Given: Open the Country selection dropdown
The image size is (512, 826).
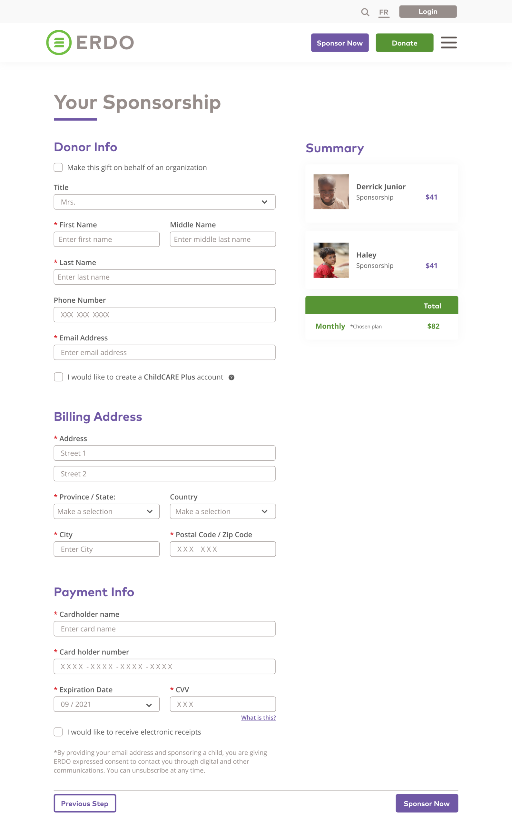Looking at the screenshot, I should [222, 511].
